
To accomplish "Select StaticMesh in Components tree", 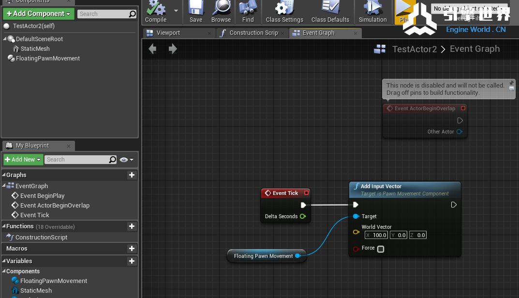I will point(35,49).
